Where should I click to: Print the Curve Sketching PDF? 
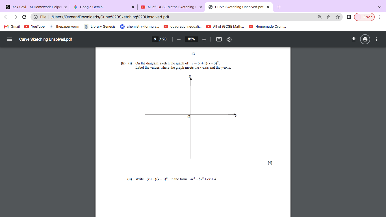(365, 39)
